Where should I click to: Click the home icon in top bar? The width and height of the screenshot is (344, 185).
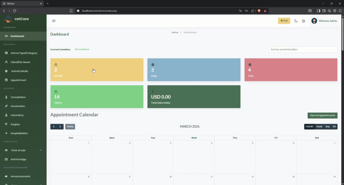pyautogui.click(x=304, y=21)
